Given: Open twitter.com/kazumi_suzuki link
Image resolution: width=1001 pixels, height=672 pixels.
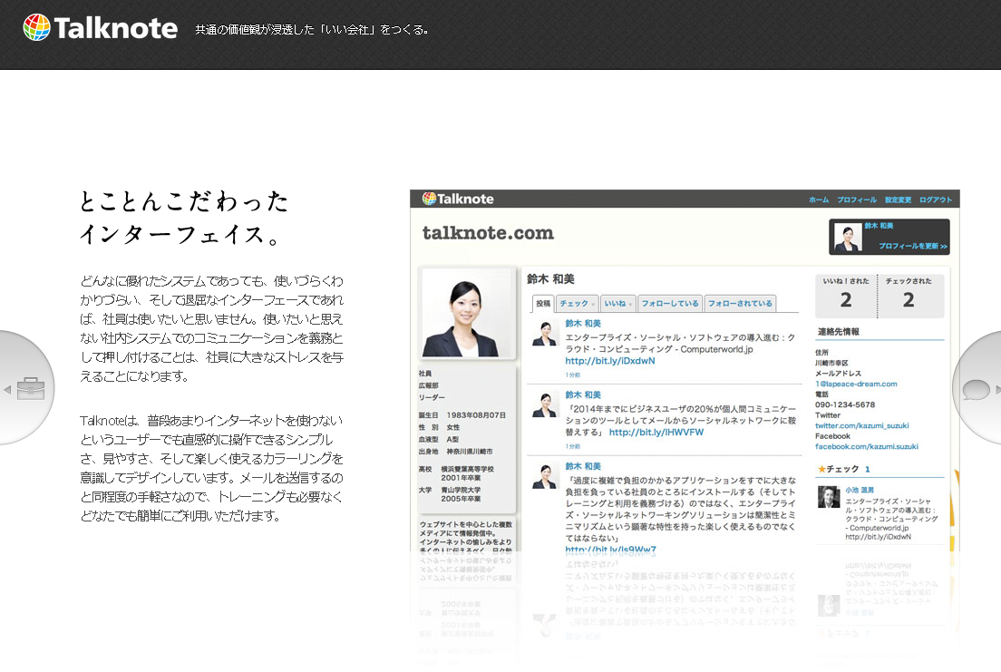Looking at the screenshot, I should click(862, 425).
